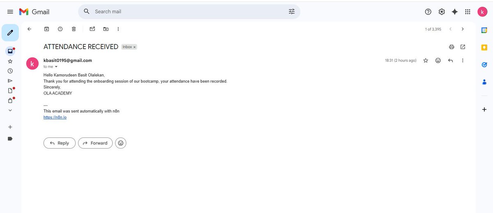Open the clipboard-shaped item below Drafts
The image size is (493, 213).
click(x=10, y=101)
